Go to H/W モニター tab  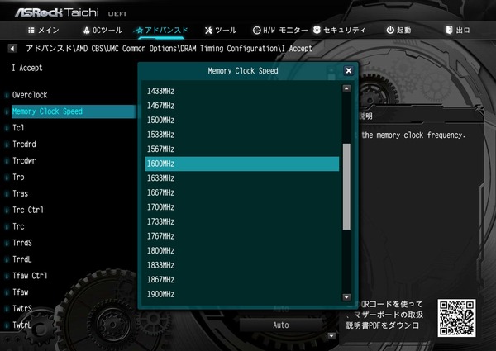[280, 31]
